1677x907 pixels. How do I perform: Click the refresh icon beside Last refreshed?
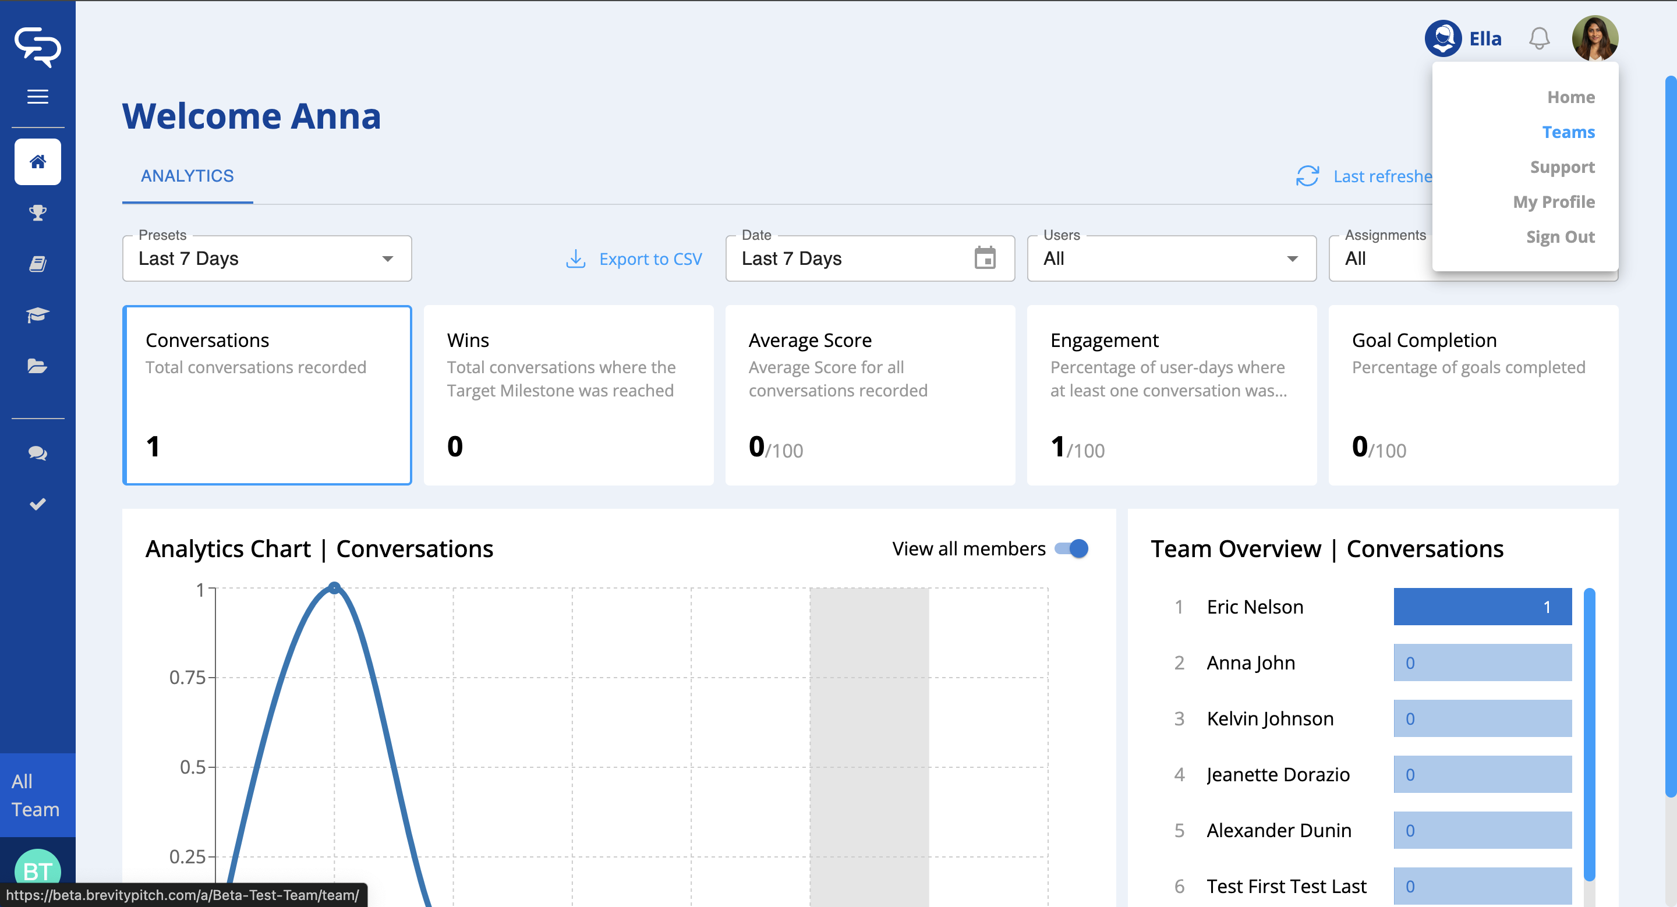pyautogui.click(x=1307, y=176)
